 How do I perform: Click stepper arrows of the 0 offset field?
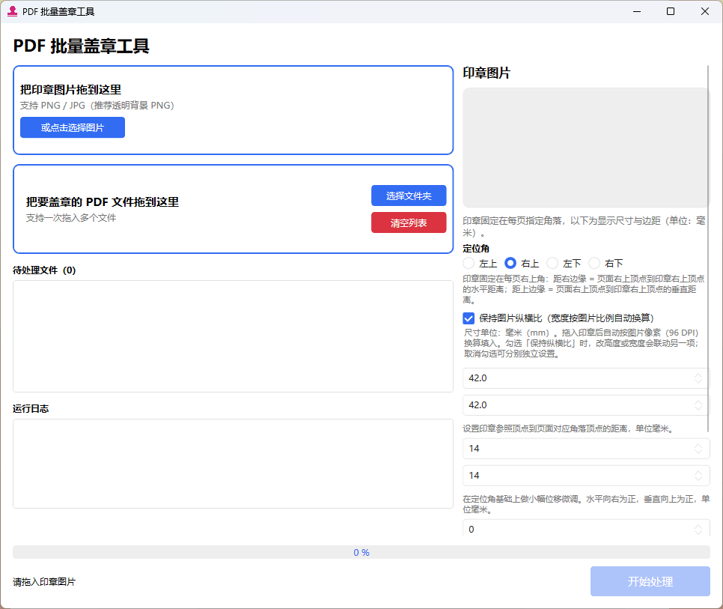(x=698, y=529)
